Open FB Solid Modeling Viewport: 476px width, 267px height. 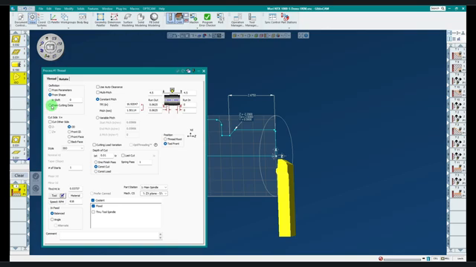pyautogui.click(x=154, y=20)
